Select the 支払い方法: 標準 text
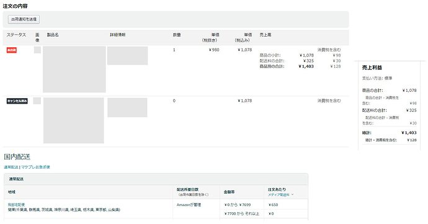The height and width of the screenshot is (224, 428). pos(377,78)
